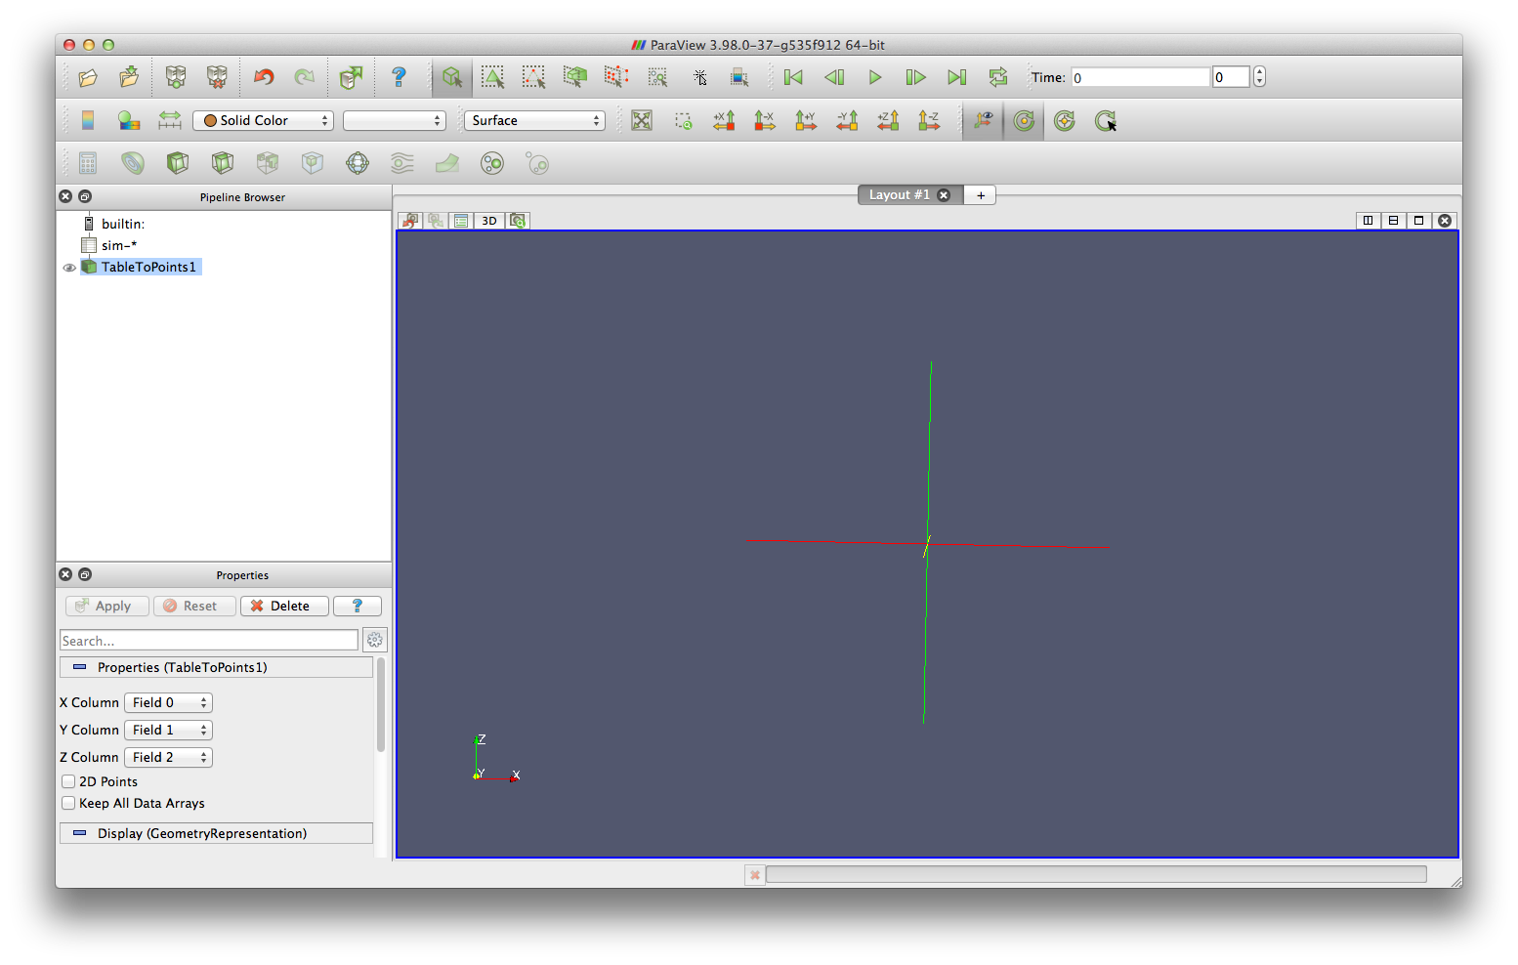The width and height of the screenshot is (1518, 965).
Task: Open the Solid Color dropdown
Action: [264, 120]
